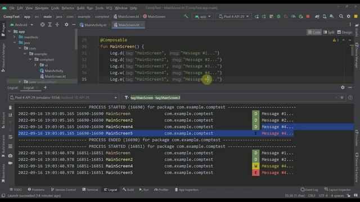Expand the manifests folder

[x=14, y=37]
